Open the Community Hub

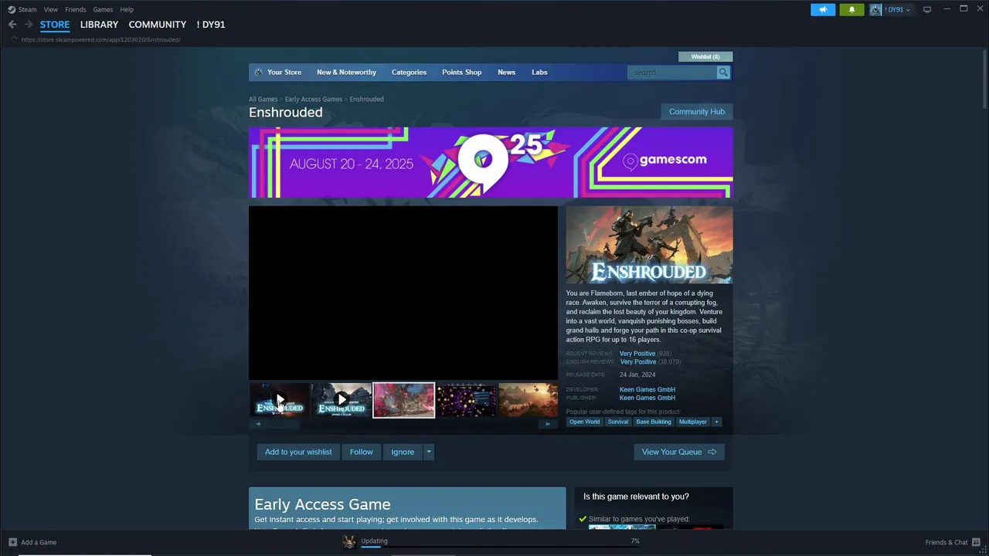[697, 112]
